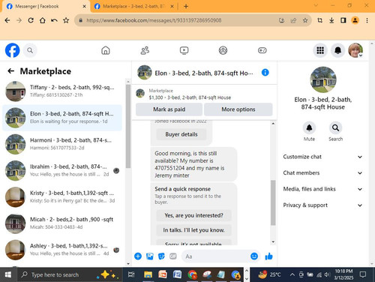
Task: Reload the page in browser toolbar
Action: 31,20
